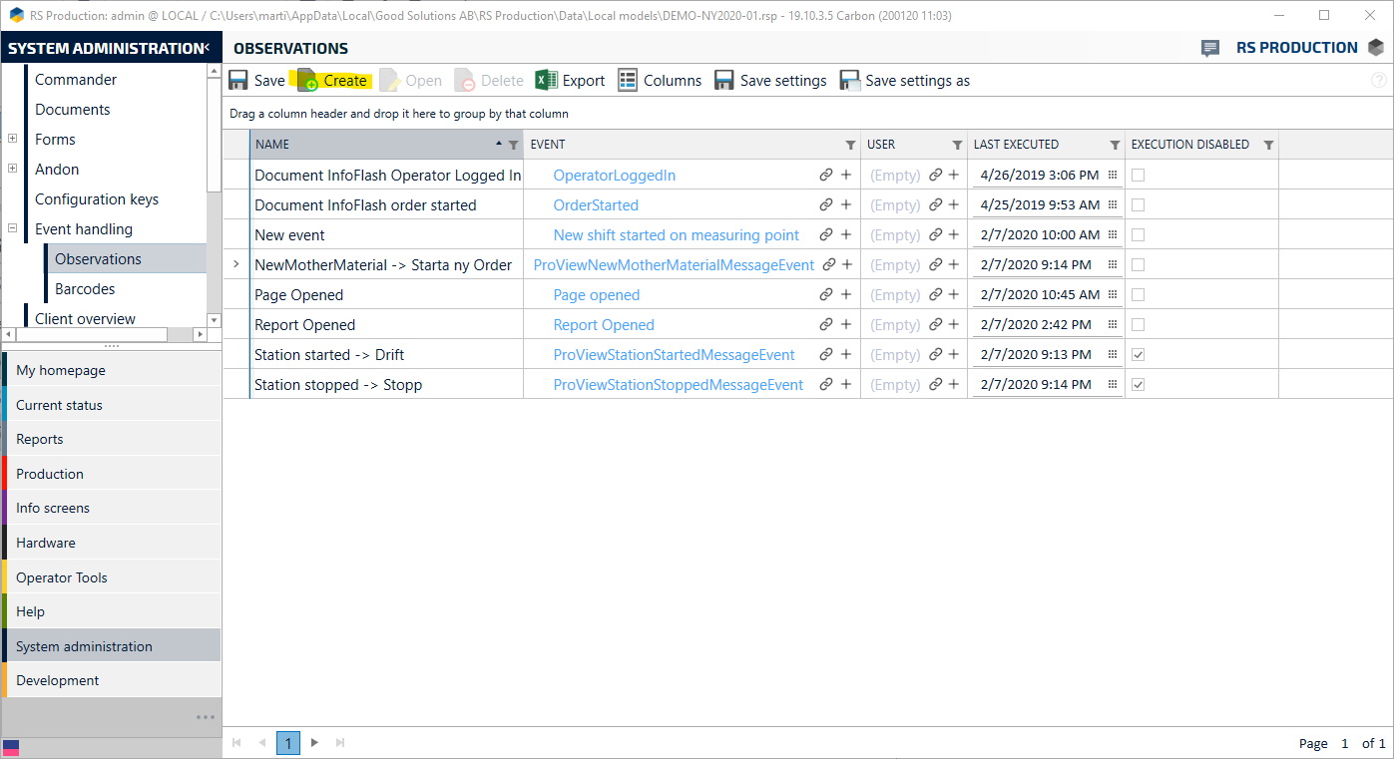The width and height of the screenshot is (1394, 759).
Task: Uncheck Execution Disabled for Station started row
Action: pos(1138,355)
